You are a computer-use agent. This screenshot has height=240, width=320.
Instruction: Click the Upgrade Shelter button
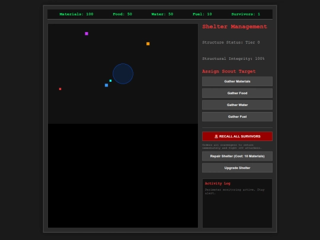pyautogui.click(x=237, y=168)
